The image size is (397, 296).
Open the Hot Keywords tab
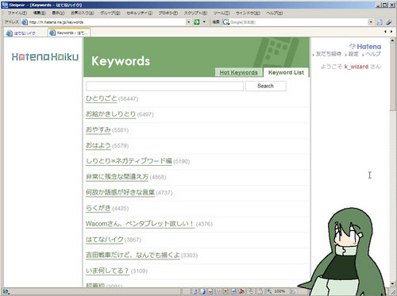pyautogui.click(x=239, y=72)
